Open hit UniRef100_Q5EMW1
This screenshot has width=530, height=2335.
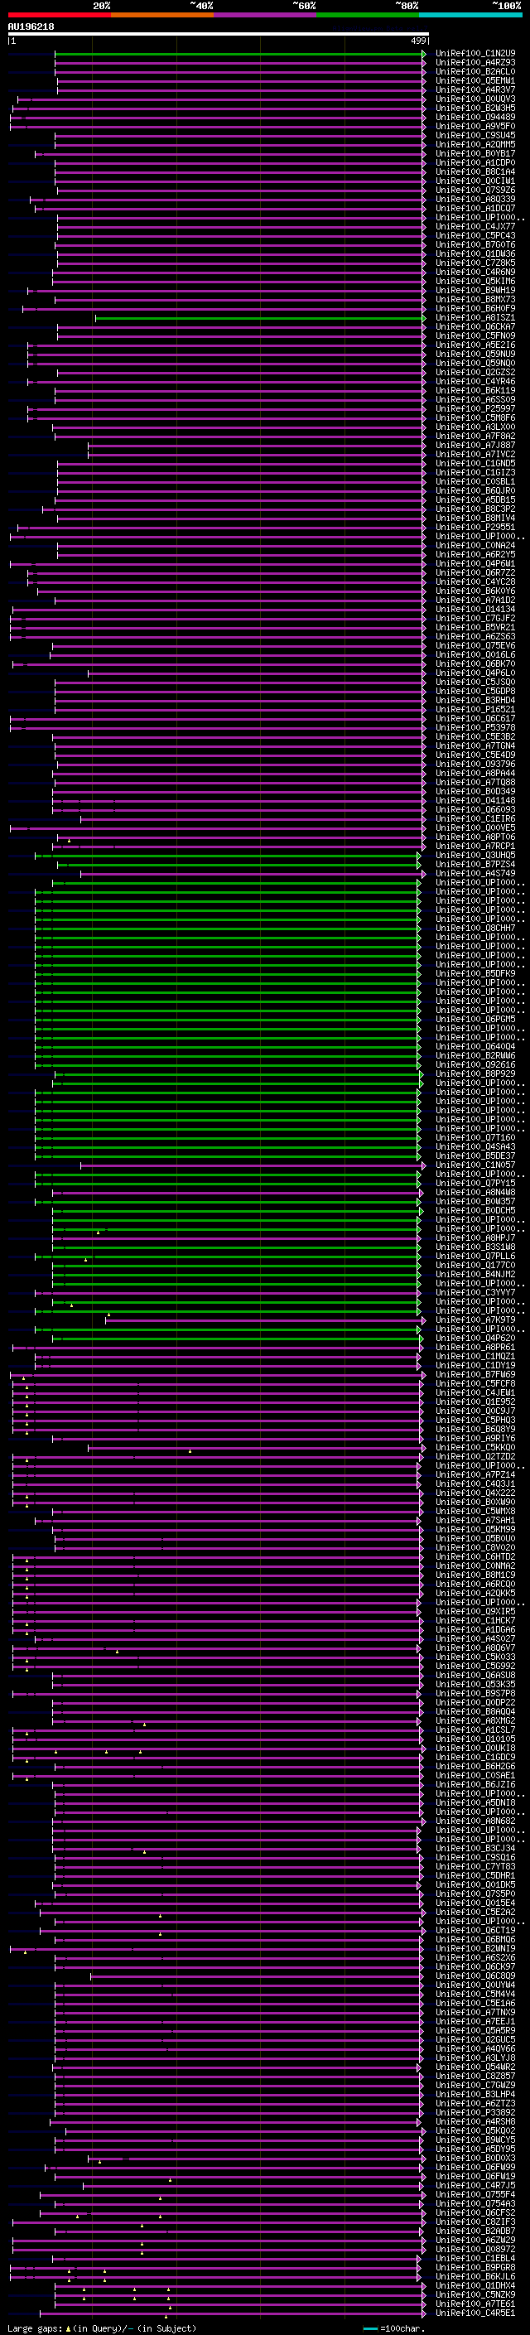(x=475, y=80)
